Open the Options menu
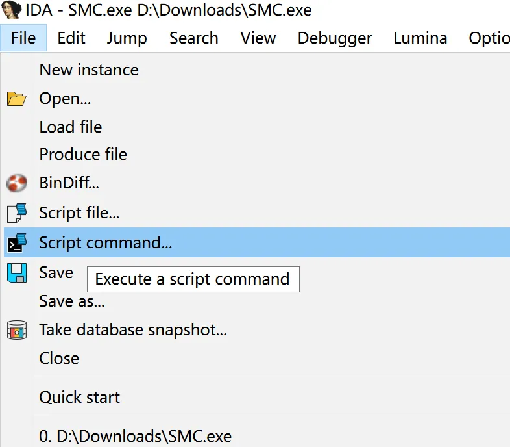This screenshot has width=510, height=447. [489, 38]
